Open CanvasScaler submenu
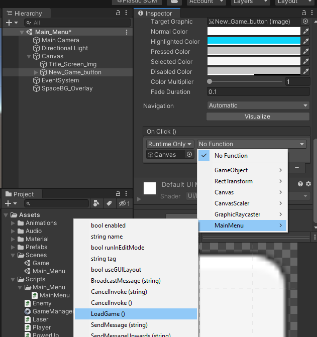 pos(243,203)
